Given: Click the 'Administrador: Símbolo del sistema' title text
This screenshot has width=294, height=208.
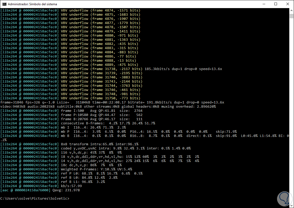Looking at the screenshot, I should tap(32, 4).
